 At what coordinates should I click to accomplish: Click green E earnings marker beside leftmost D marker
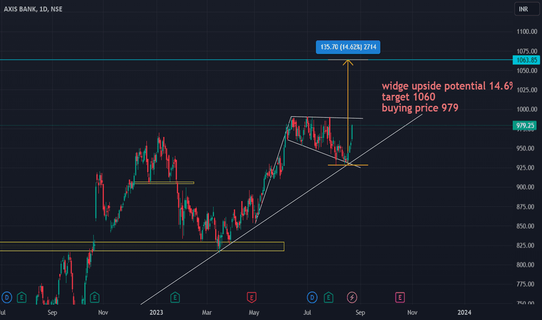pos(22,297)
